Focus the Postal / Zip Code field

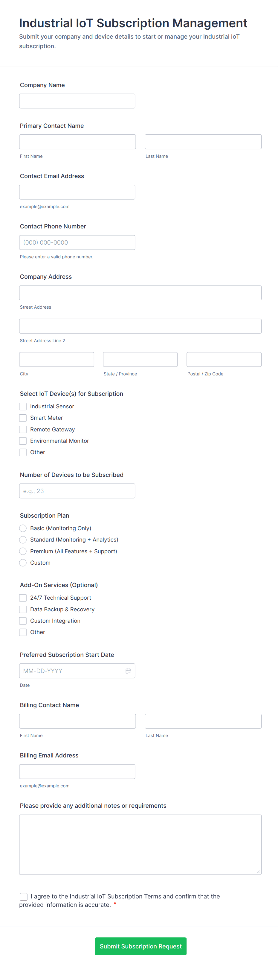pyautogui.click(x=224, y=359)
